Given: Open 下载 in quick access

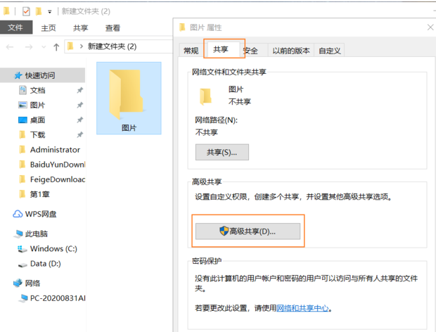Looking at the screenshot, I should 37,135.
